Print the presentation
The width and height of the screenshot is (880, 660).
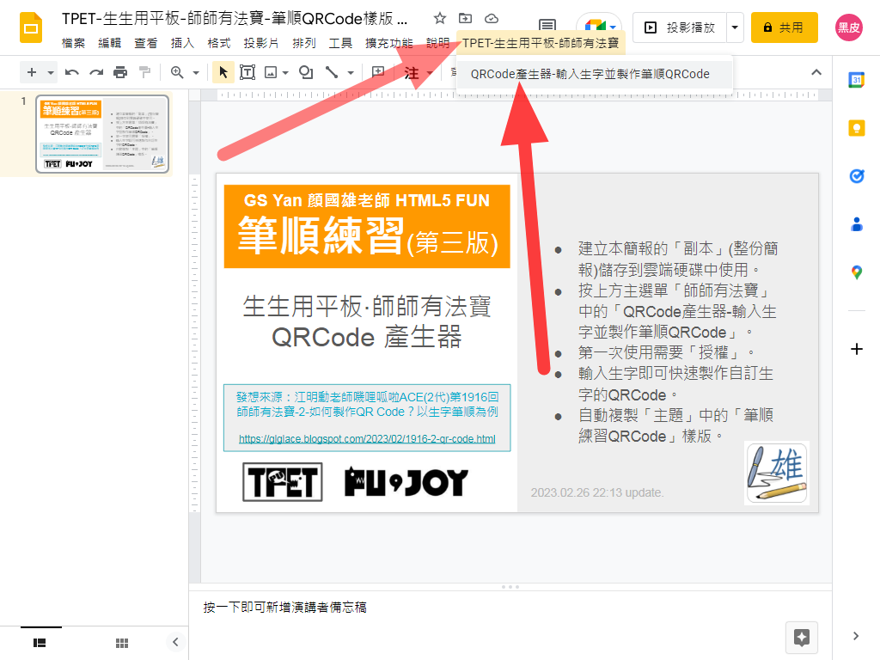120,72
